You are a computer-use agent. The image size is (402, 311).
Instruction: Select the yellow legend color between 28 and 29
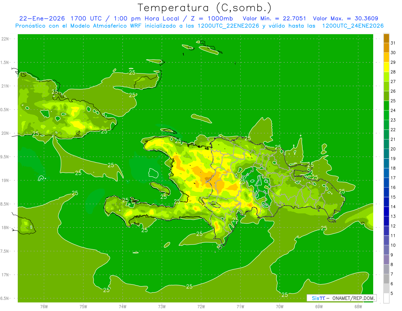pyautogui.click(x=386, y=67)
